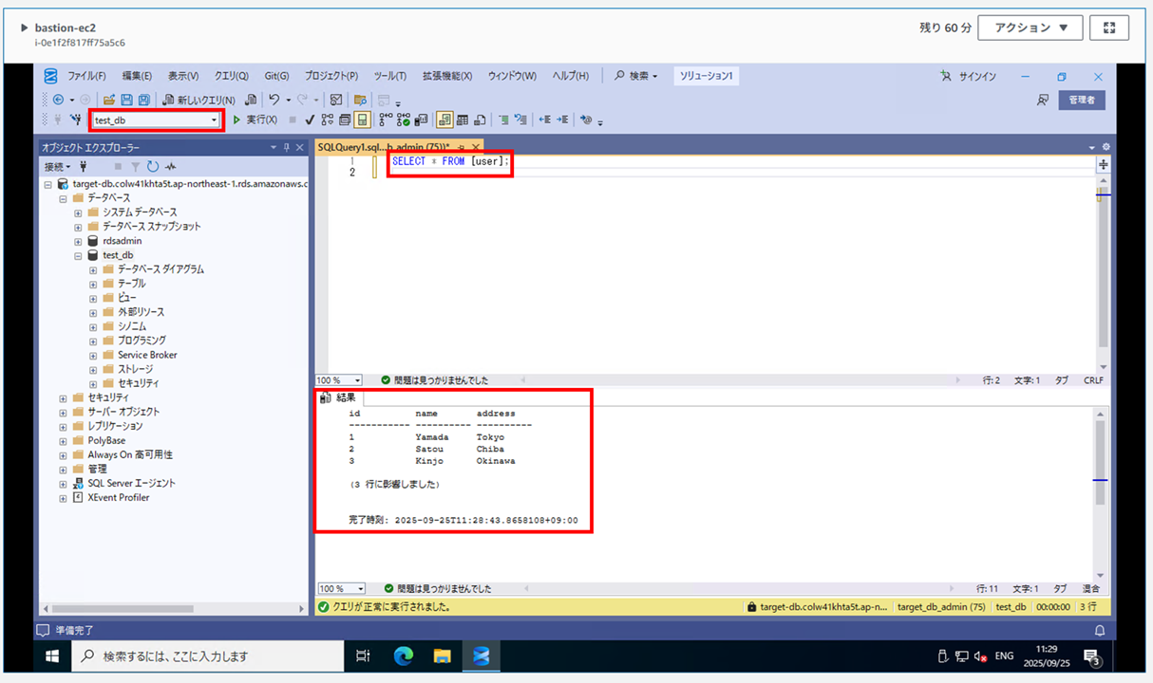Click the navigate backward arrow icon
1153x683 pixels.
[x=58, y=100]
